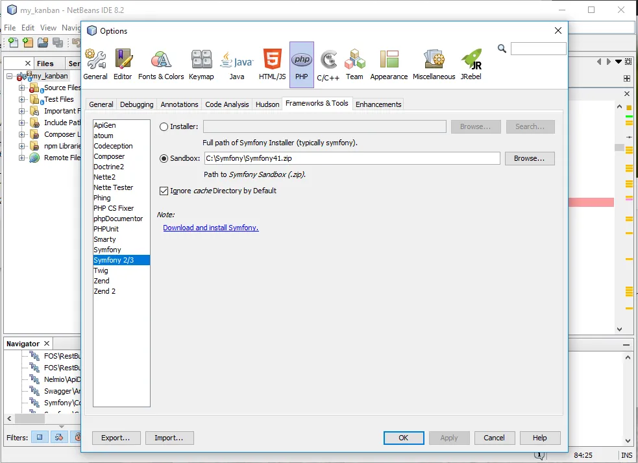Open the Miscellaneous options category
This screenshot has width=638, height=463.
[434, 65]
